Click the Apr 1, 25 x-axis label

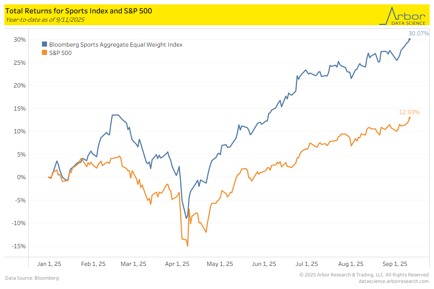pos(178,264)
